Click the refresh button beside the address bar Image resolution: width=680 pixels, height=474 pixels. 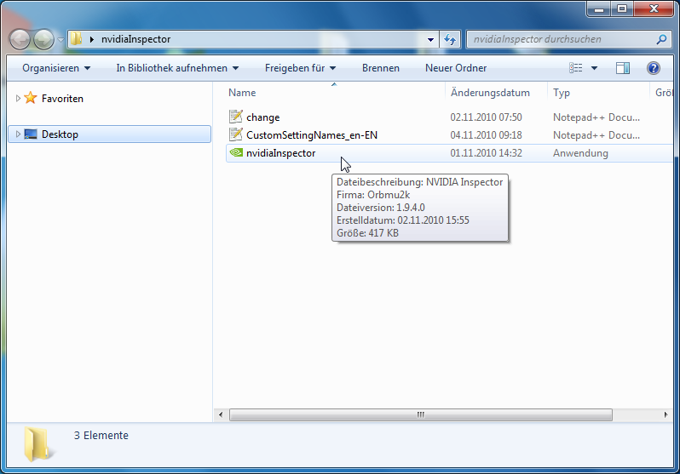coord(451,39)
